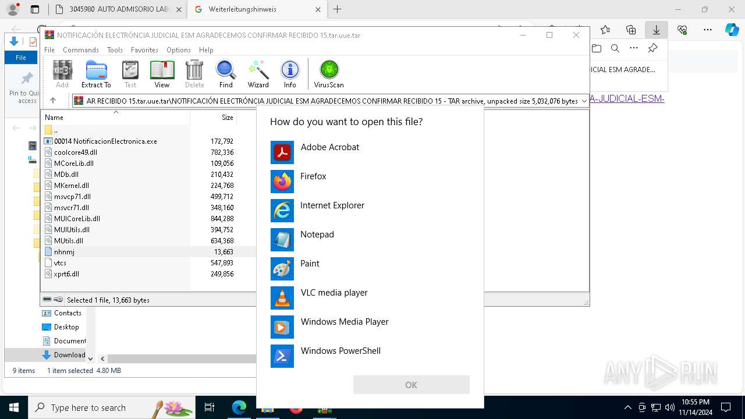Open WinRAR Commands menu
Viewport: 745px width, 419px height.
[x=81, y=50]
